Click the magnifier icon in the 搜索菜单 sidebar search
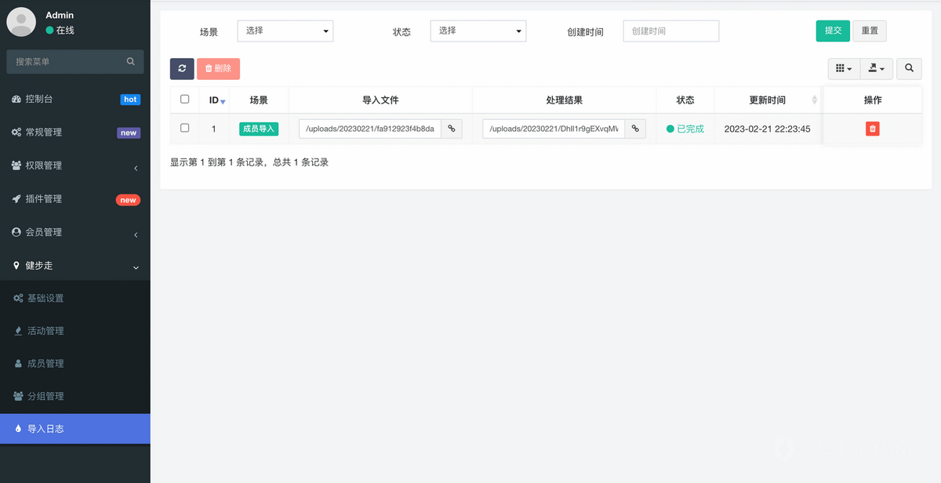The width and height of the screenshot is (941, 483). [x=130, y=61]
